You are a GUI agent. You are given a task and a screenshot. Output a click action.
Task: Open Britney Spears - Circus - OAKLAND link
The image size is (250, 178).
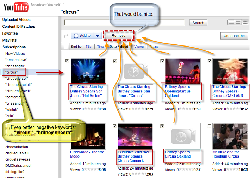[229, 91]
